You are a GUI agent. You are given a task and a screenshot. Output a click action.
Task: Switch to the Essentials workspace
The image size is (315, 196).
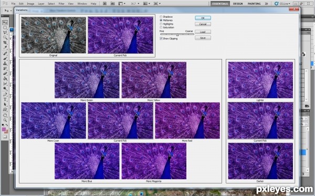[220, 4]
